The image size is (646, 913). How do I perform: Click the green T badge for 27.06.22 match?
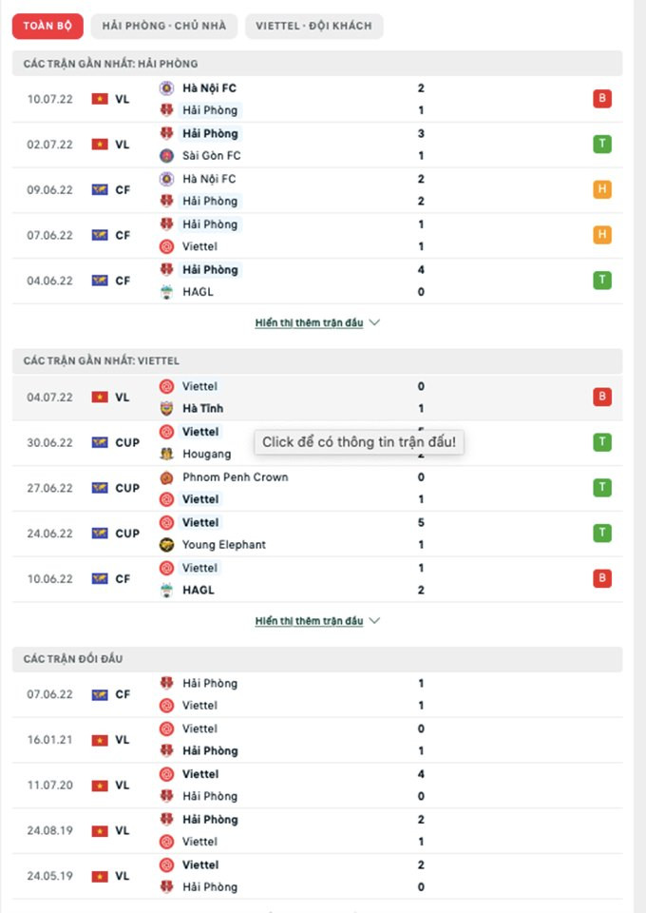pos(601,488)
